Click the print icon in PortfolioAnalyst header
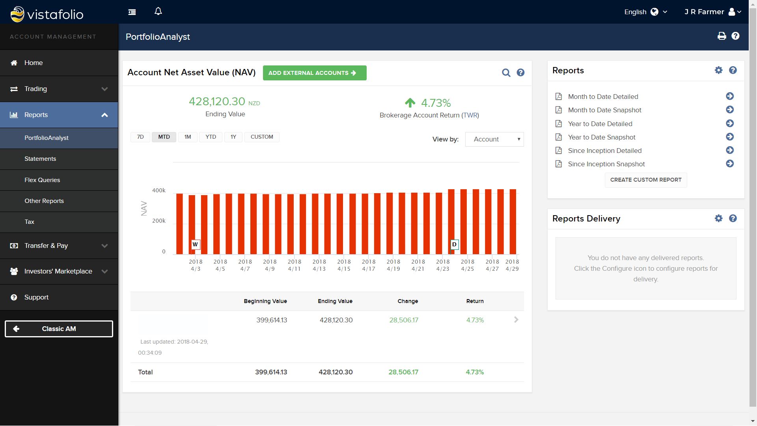Viewport: 757px width, 426px height. click(722, 36)
